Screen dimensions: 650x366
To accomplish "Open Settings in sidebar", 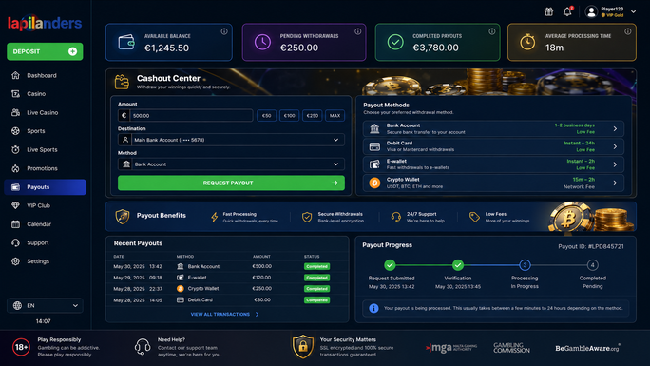I will tap(45, 261).
